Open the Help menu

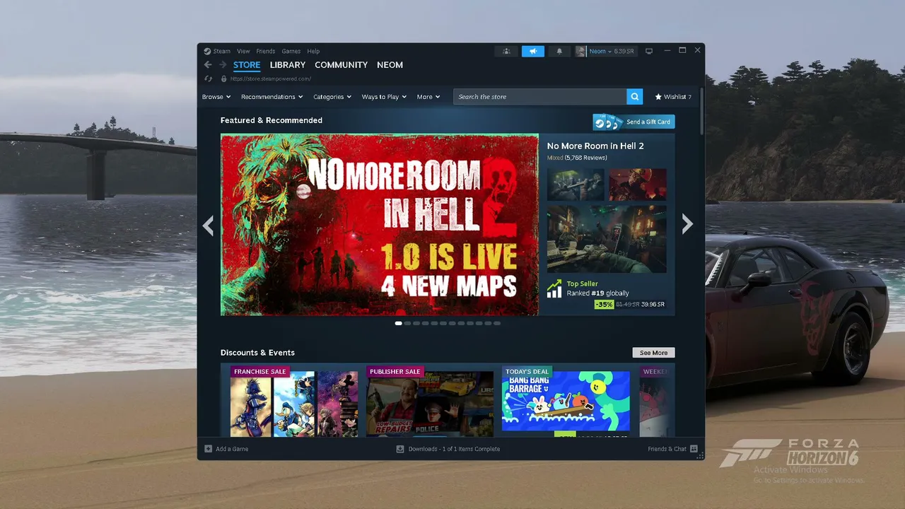click(x=313, y=51)
